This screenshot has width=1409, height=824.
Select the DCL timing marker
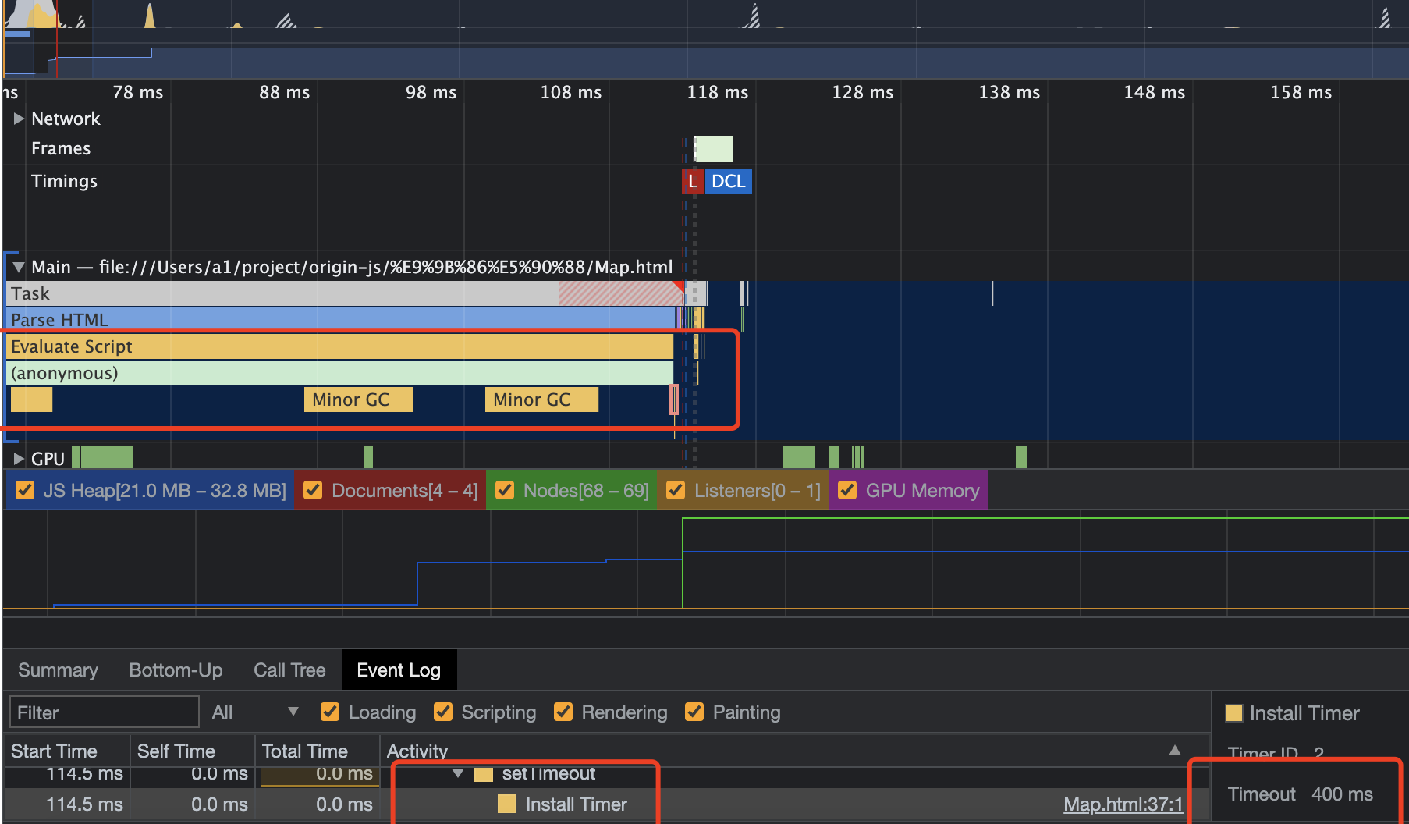728,181
